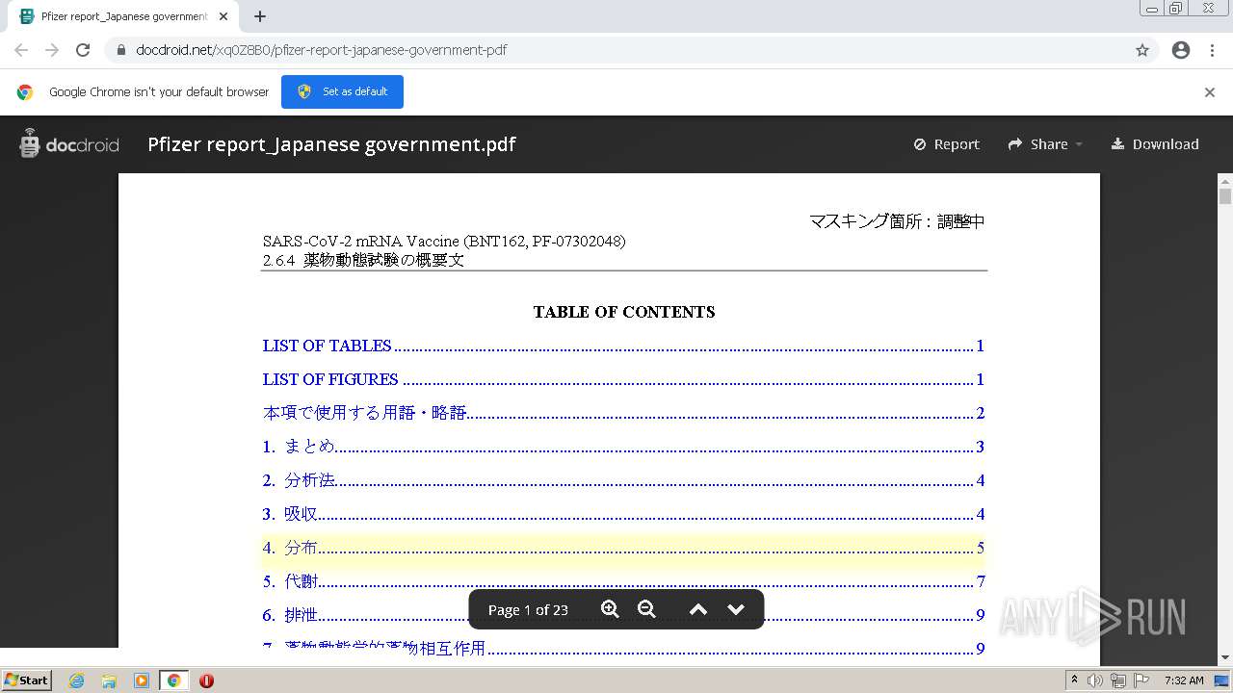Viewport: 1233px width, 693px height.
Task: Zoom in on the PDF page
Action: (x=610, y=609)
